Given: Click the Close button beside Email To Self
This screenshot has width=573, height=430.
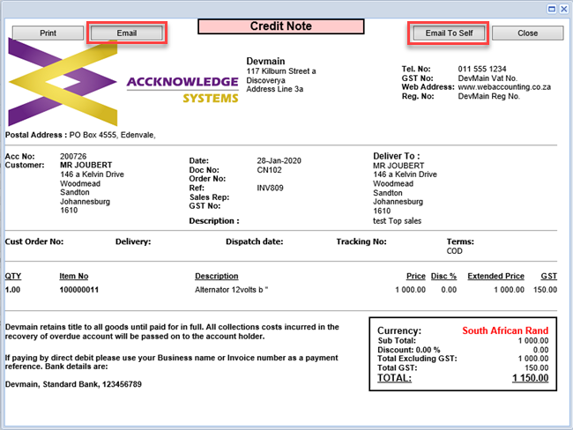Looking at the screenshot, I should click(x=527, y=33).
